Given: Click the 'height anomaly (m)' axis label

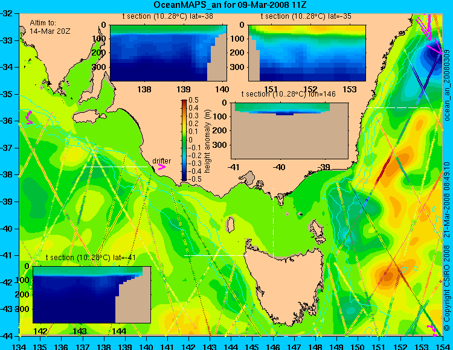Looking at the screenshot, I should [207, 141].
